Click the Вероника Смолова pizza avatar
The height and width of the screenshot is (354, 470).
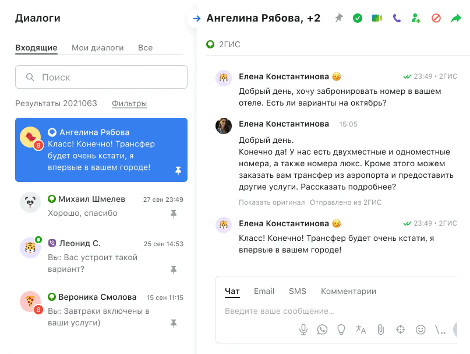pyautogui.click(x=30, y=301)
